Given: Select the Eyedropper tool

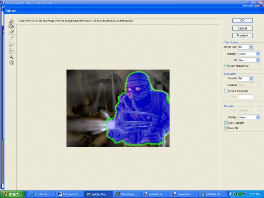Looking at the screenshot, I should [11, 38].
